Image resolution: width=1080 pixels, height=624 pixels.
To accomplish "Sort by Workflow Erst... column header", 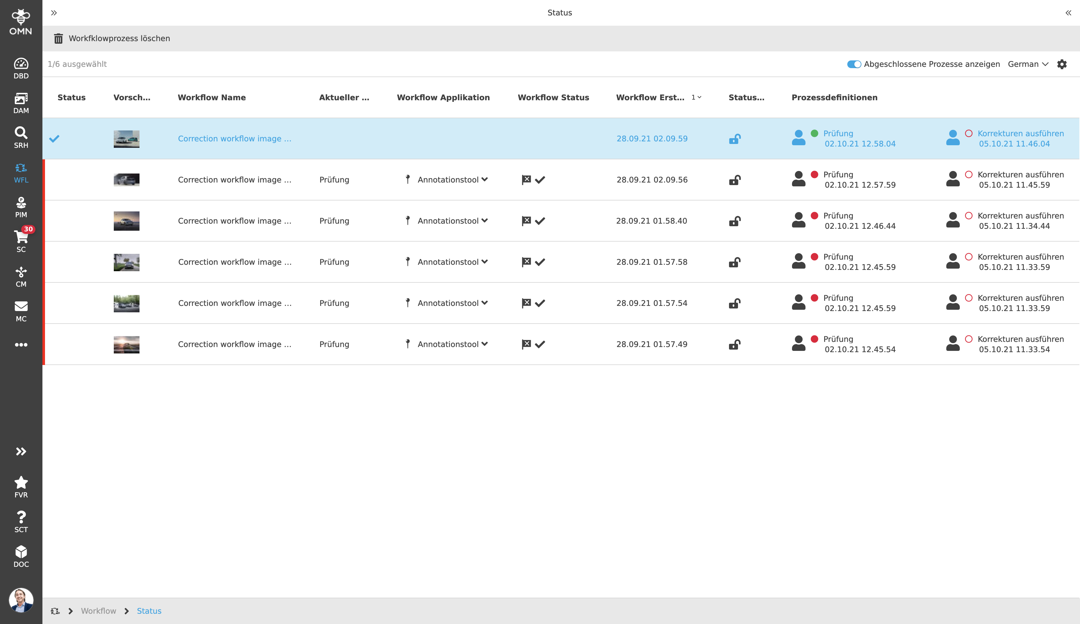I will tap(650, 97).
